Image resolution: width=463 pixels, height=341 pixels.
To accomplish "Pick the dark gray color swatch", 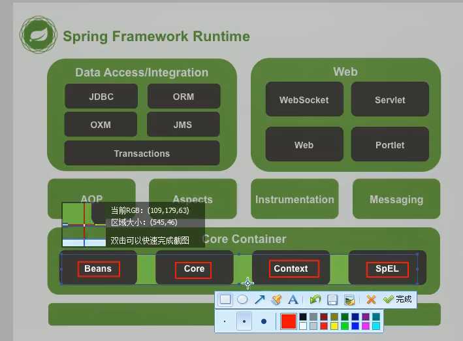I will [x=313, y=317].
